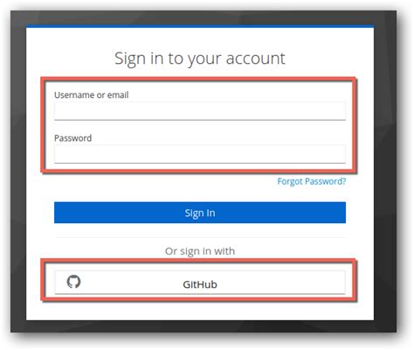Image resolution: width=414 pixels, height=350 pixels.
Task: Click inside the Password text field
Action: click(200, 154)
